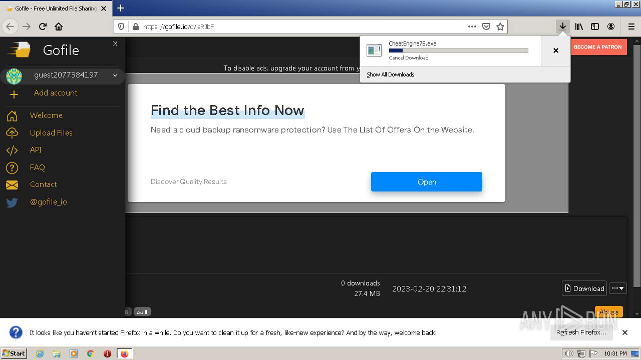Show the browser sidebars icon
This screenshot has width=641, height=360.
pos(595,26)
